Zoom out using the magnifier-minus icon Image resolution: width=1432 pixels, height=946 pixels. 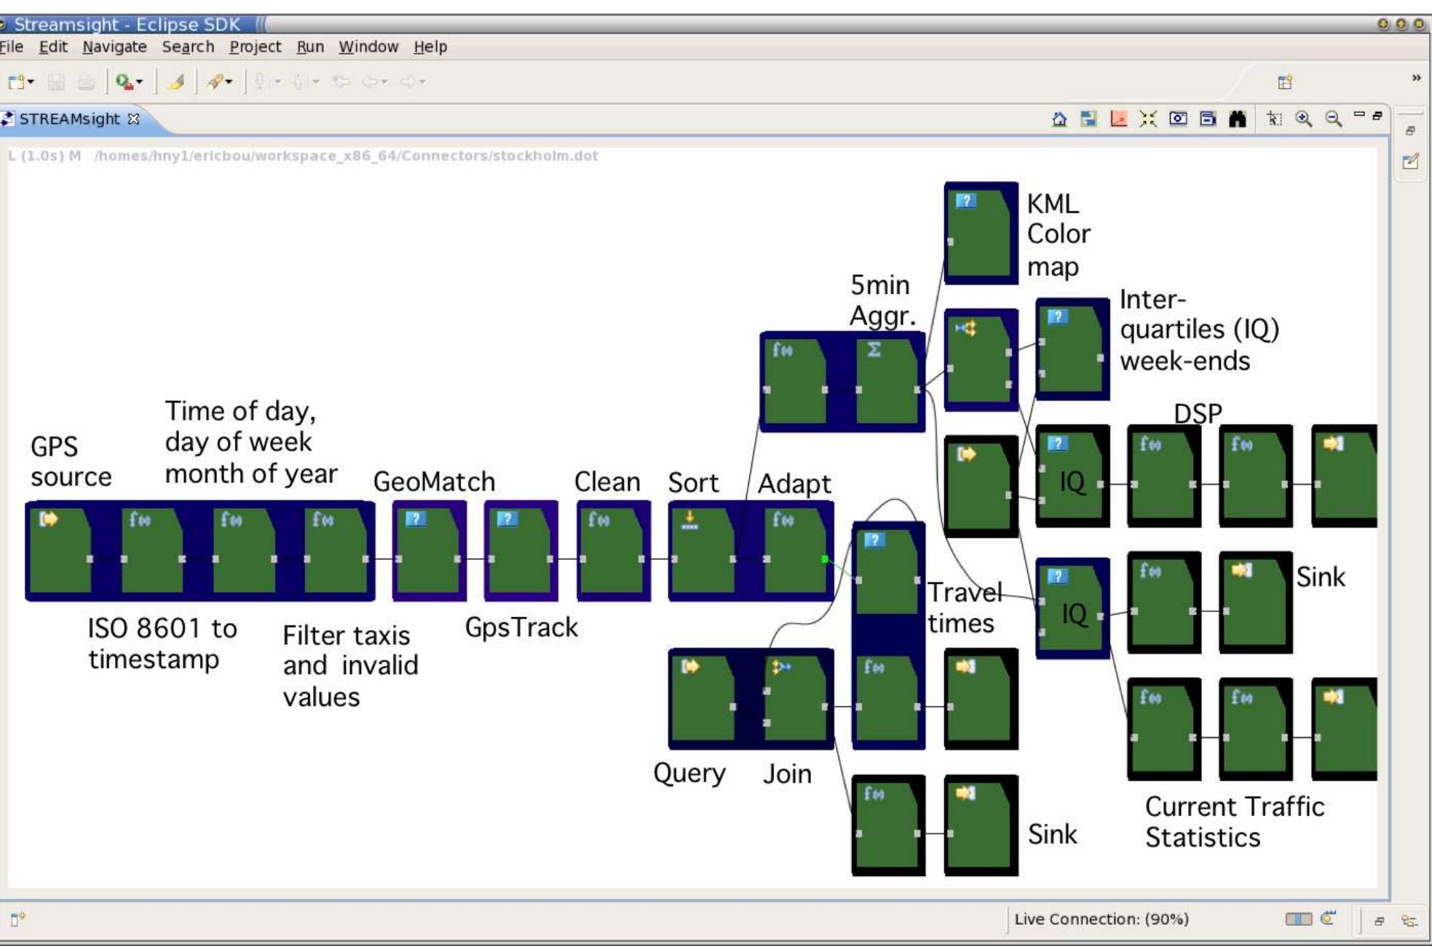coord(1332,120)
